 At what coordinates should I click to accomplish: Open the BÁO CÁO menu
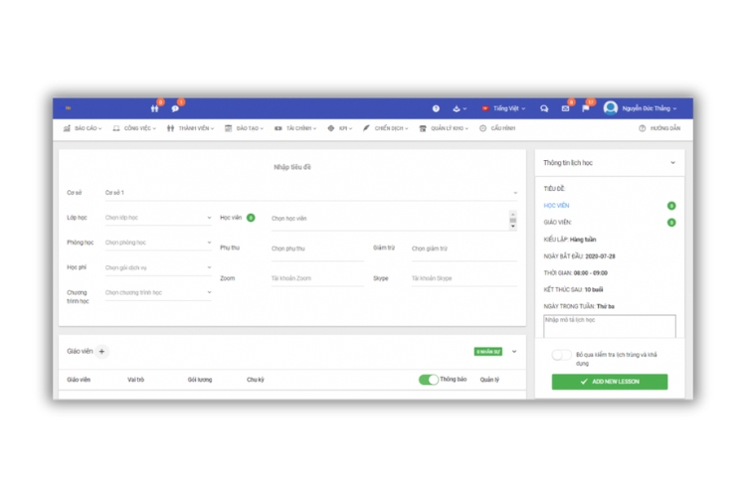[x=82, y=128]
